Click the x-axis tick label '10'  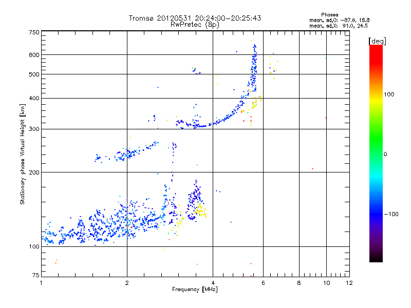(x=327, y=283)
